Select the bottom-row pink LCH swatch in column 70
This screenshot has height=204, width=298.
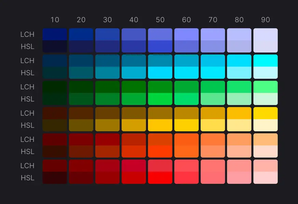pos(213,166)
